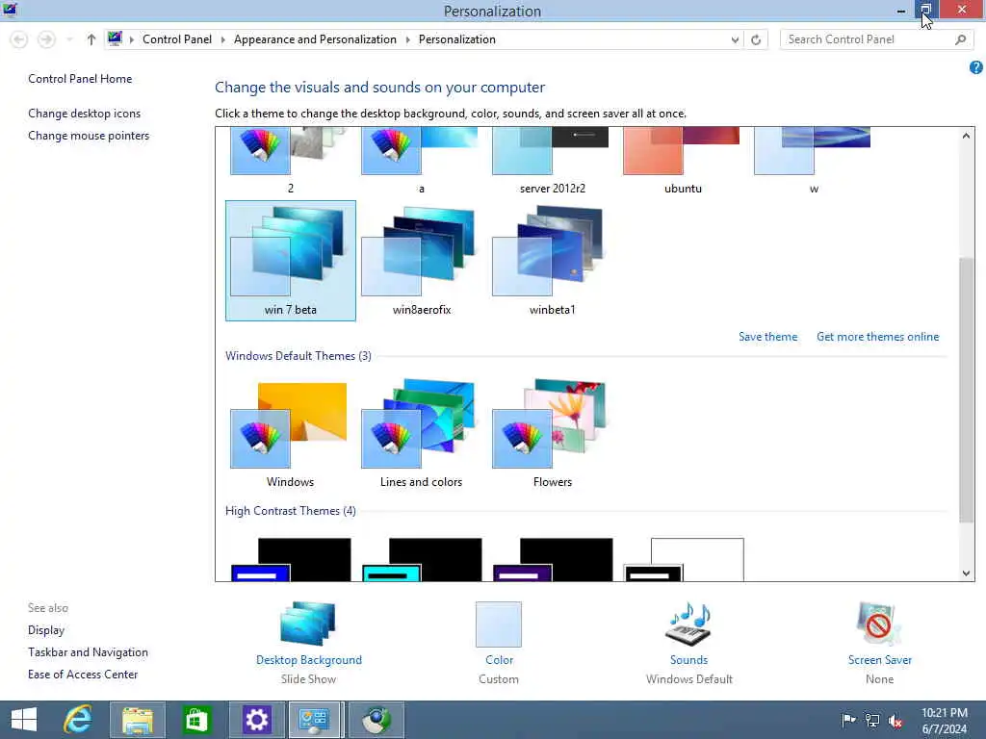Open Get more themes online

878,337
